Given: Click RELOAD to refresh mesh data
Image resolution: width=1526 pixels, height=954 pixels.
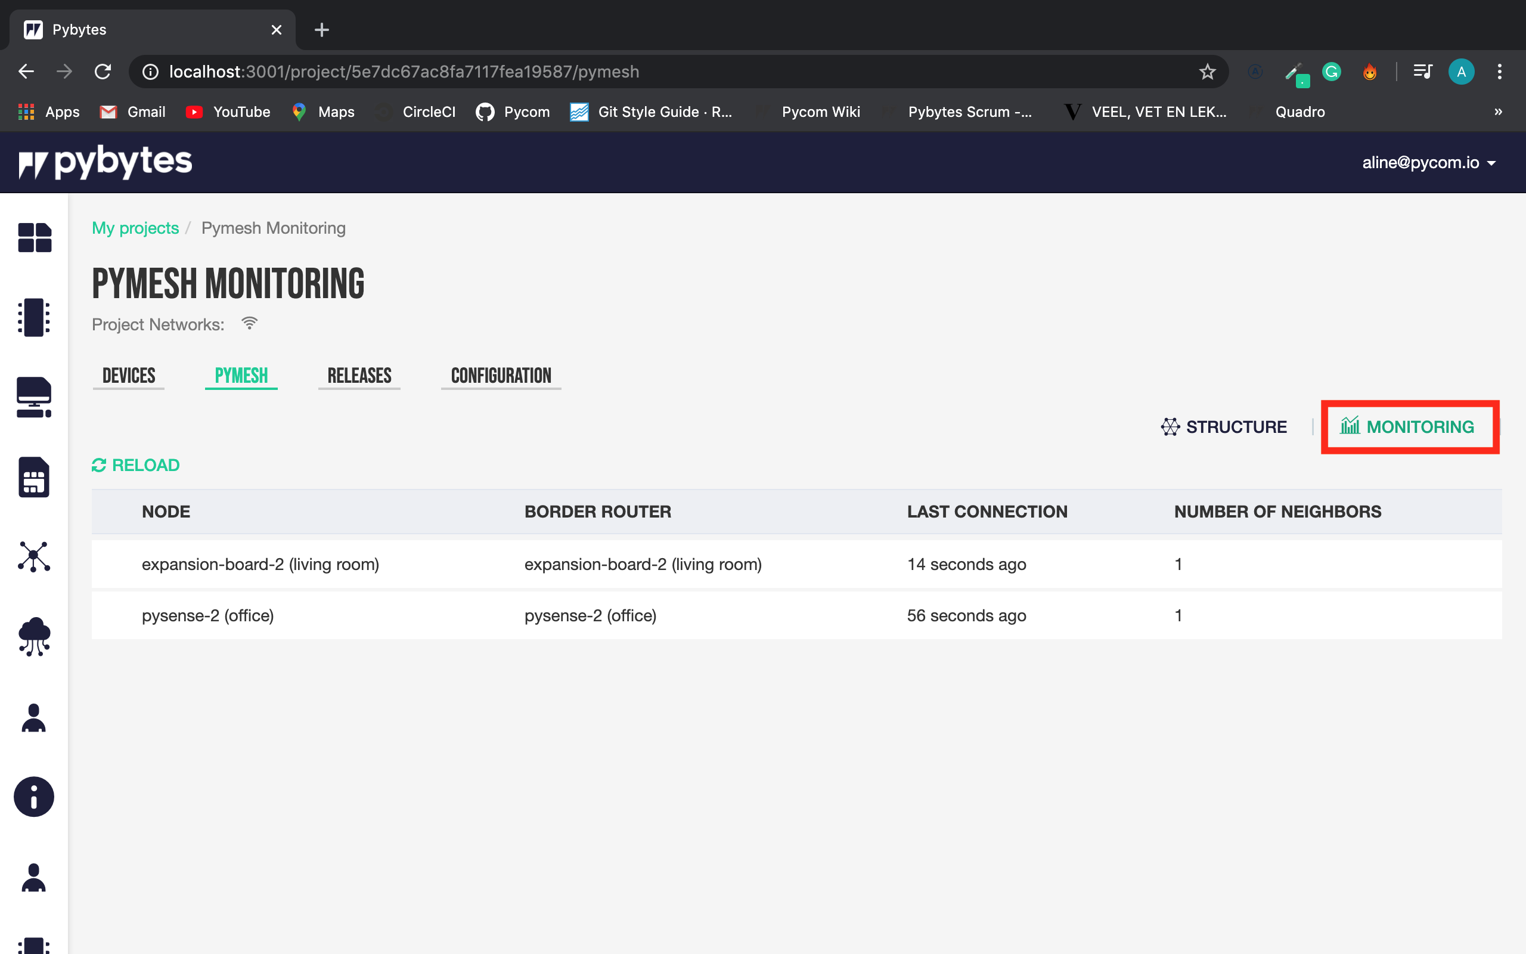Looking at the screenshot, I should pyautogui.click(x=135, y=465).
